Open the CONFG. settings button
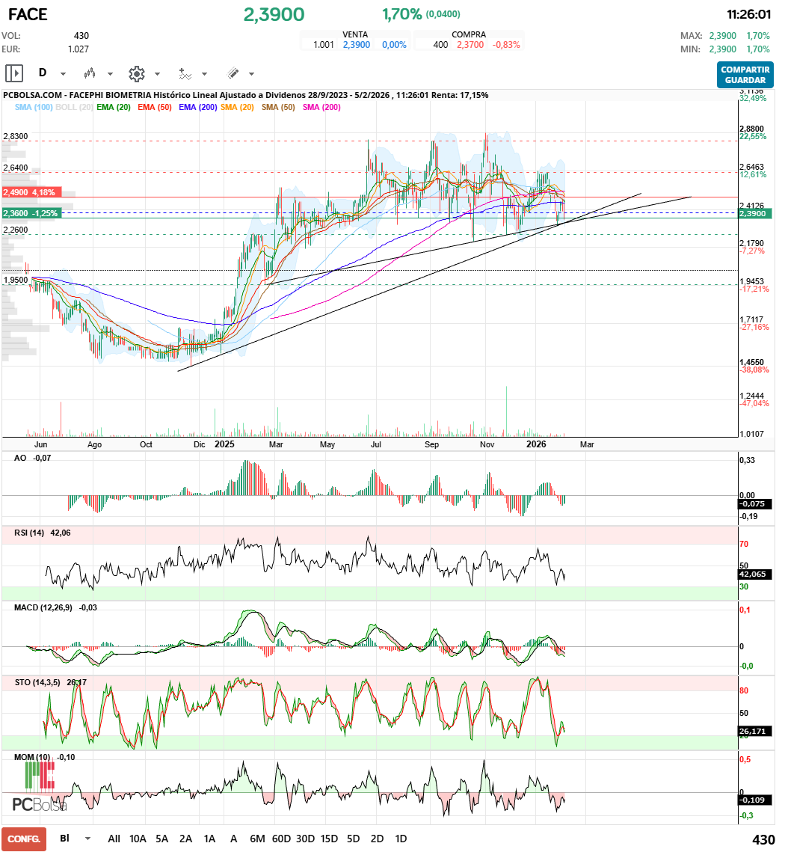The width and height of the screenshot is (785, 855). click(22, 839)
